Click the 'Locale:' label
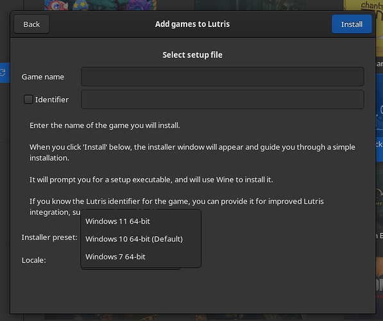Image resolution: width=383 pixels, height=321 pixels. point(34,260)
